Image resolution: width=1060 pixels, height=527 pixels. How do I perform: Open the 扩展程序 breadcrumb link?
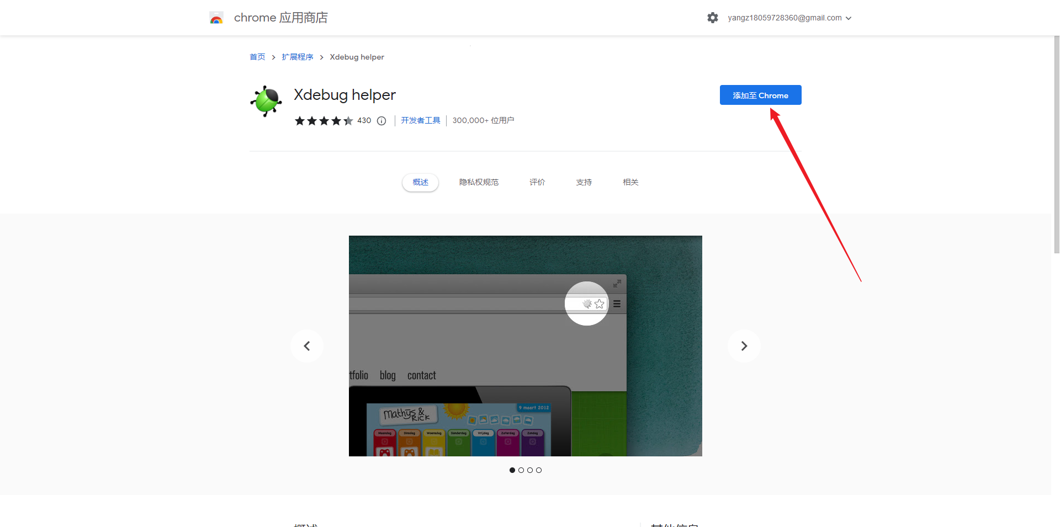click(298, 57)
